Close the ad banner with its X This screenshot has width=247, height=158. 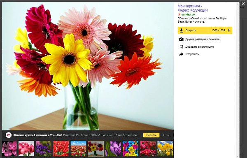coord(168,135)
